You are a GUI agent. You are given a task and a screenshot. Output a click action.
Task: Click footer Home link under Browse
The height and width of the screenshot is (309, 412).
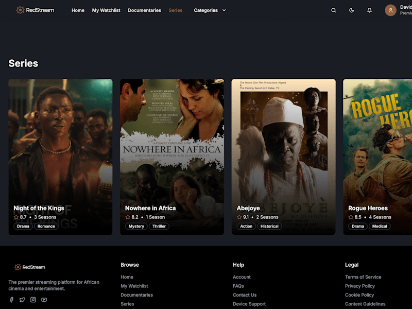click(x=127, y=277)
